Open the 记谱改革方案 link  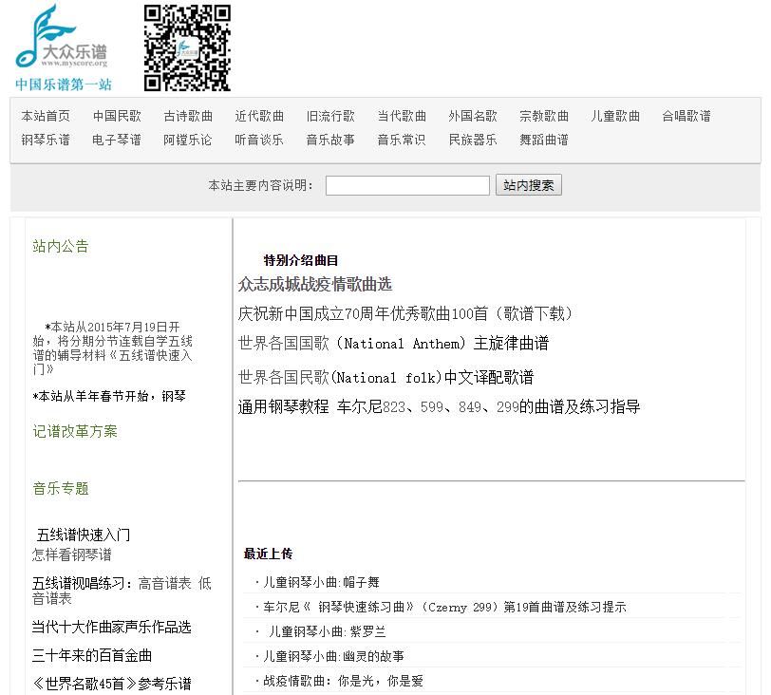pos(75,431)
